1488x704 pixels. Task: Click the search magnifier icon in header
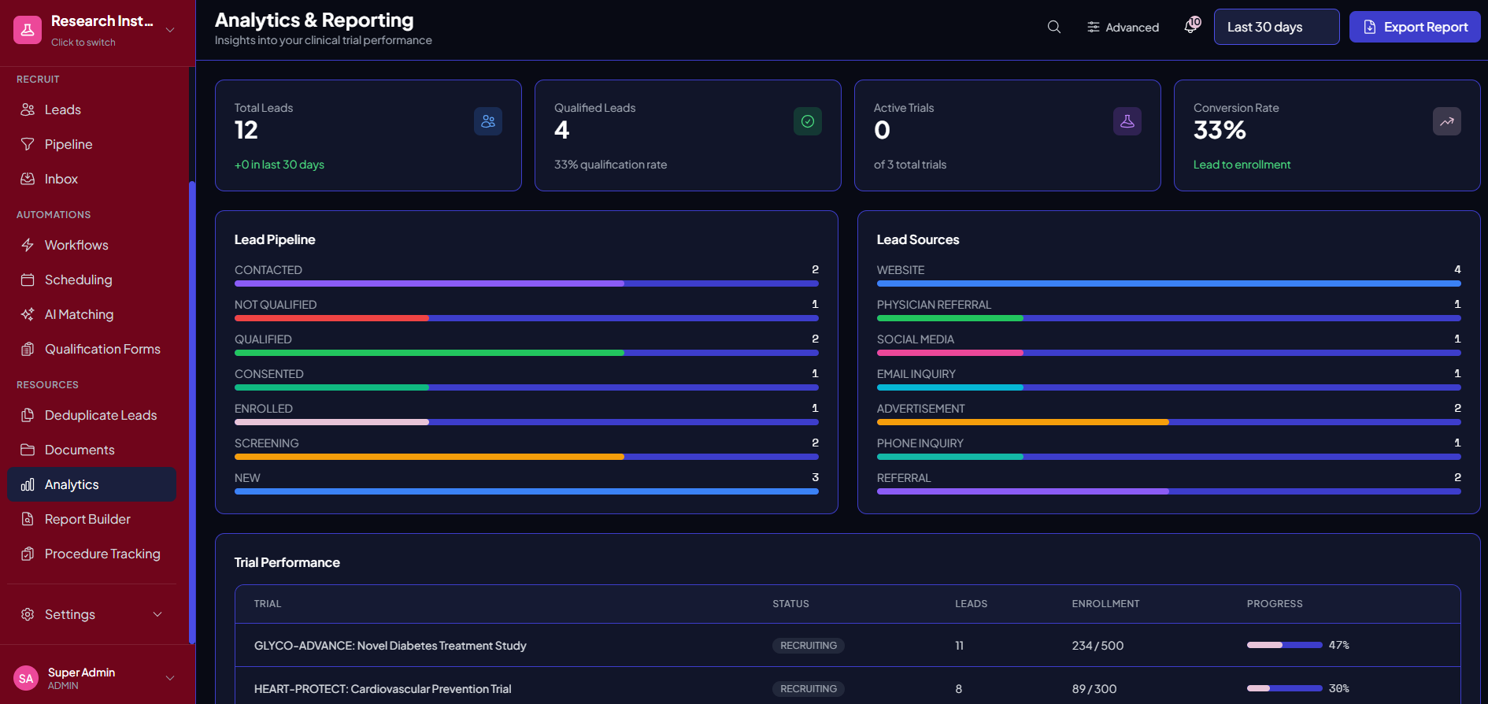(x=1054, y=27)
